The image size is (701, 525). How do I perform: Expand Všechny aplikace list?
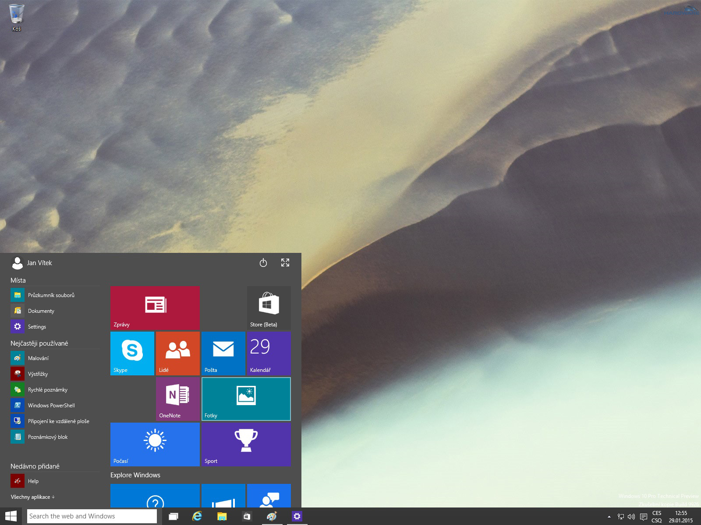pos(33,497)
